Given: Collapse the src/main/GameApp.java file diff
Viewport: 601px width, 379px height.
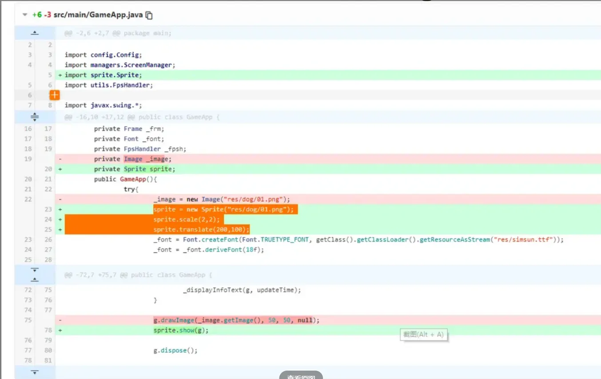Looking at the screenshot, I should pos(25,15).
